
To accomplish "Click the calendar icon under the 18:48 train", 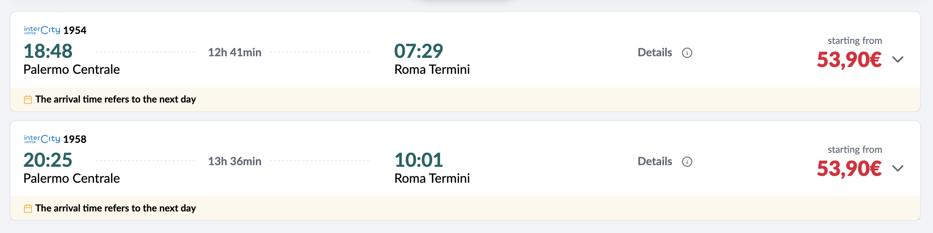I will point(28,100).
